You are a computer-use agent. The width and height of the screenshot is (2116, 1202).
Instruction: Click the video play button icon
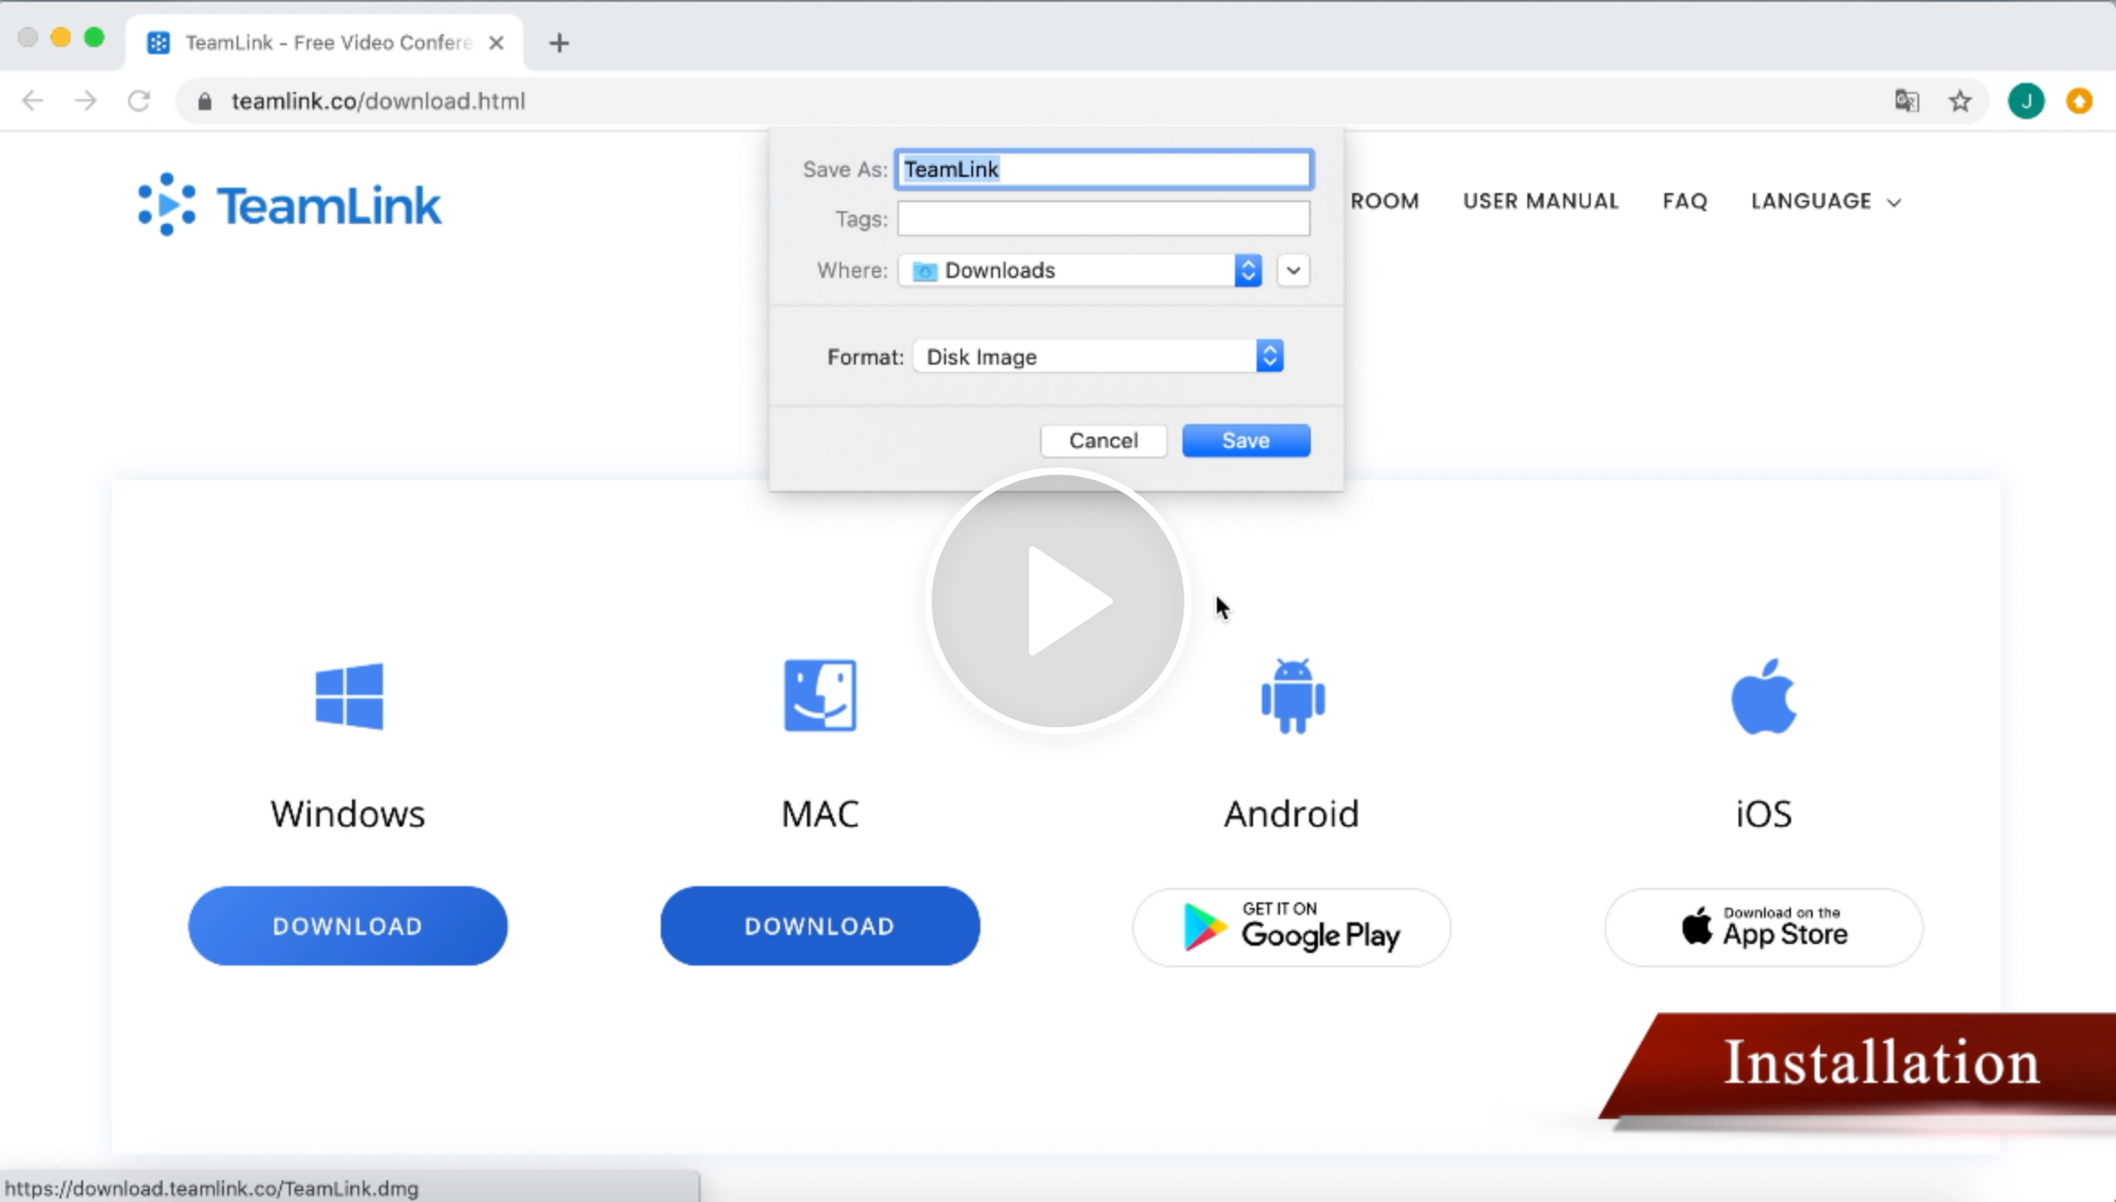[x=1058, y=599]
